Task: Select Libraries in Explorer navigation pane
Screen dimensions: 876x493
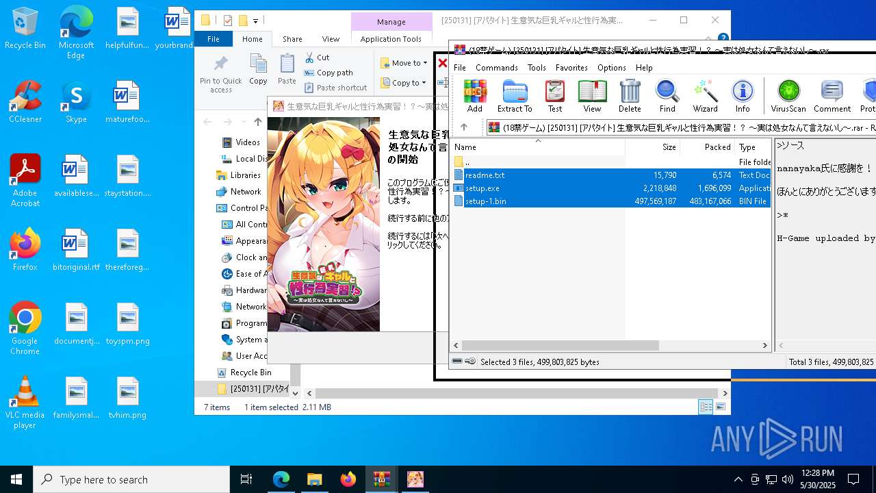Action: coord(245,175)
